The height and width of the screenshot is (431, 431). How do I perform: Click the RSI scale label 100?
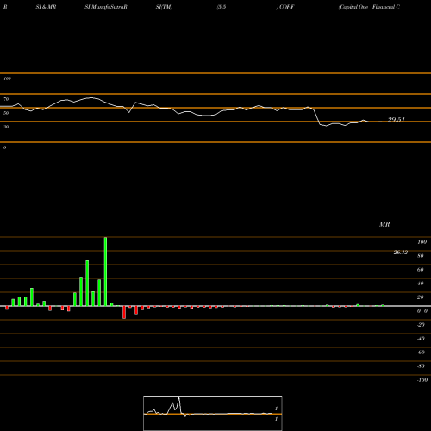[x=7, y=78]
